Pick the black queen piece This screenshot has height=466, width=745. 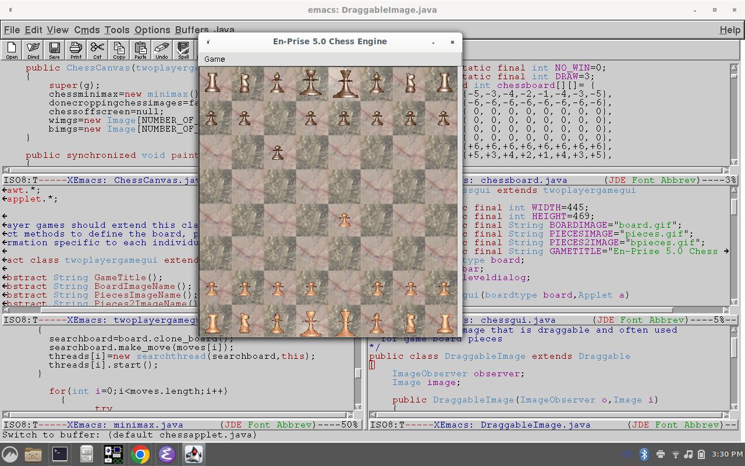point(311,83)
